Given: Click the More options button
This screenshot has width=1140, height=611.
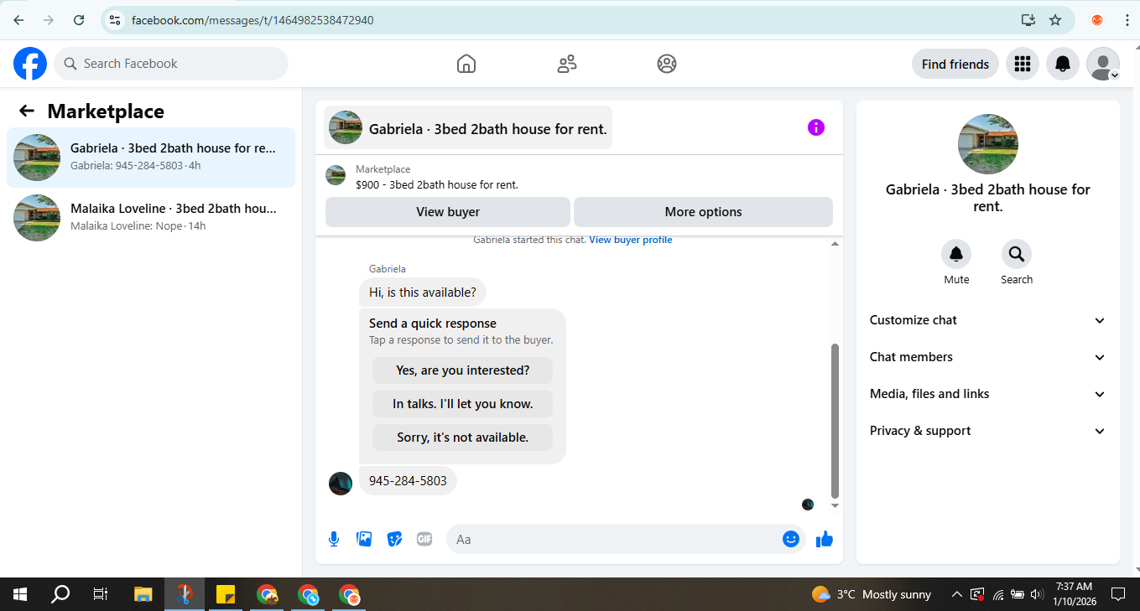Looking at the screenshot, I should pos(703,212).
